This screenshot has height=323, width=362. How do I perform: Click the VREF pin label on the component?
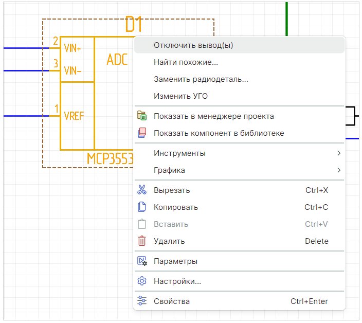[74, 116]
